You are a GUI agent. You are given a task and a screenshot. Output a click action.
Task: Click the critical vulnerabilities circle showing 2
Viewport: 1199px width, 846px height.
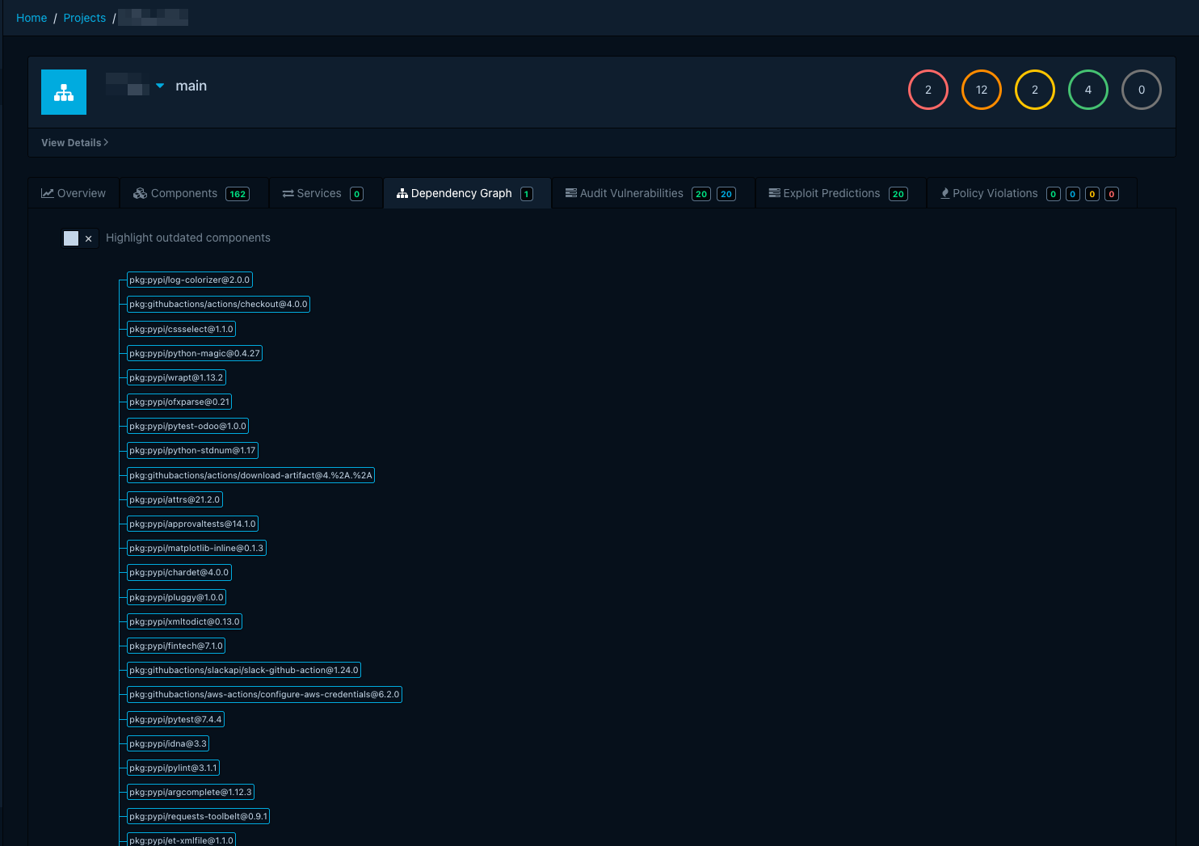tap(928, 90)
